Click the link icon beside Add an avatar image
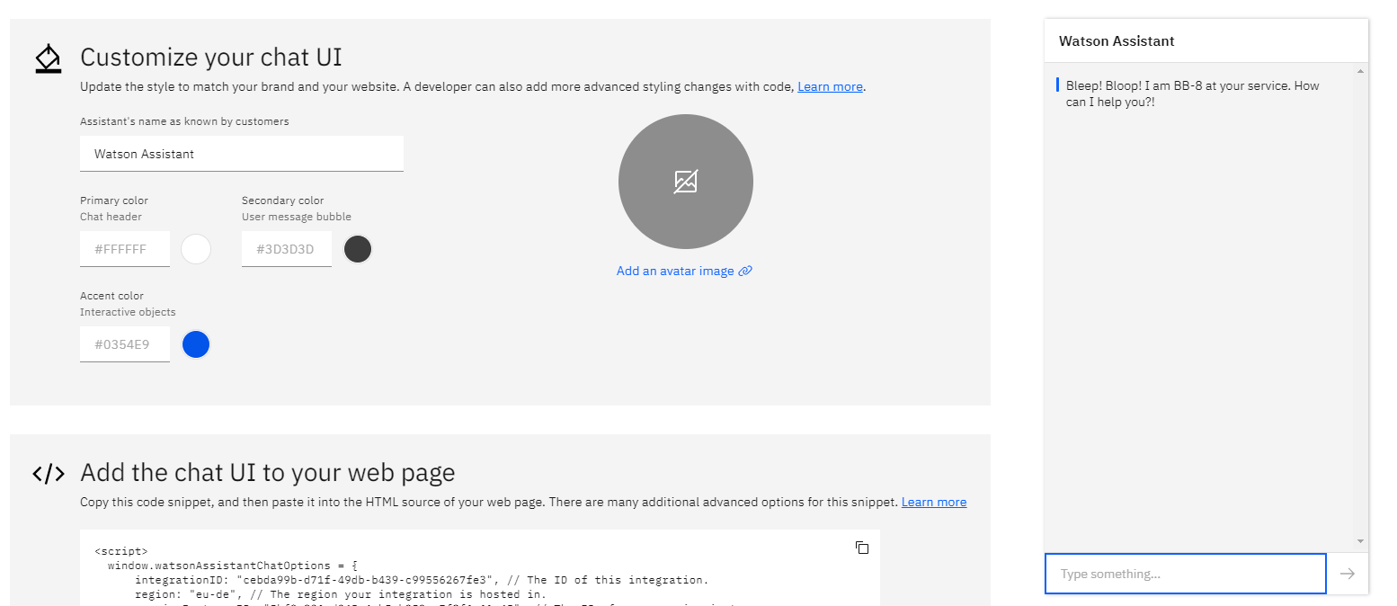Screen dimensions: 1397x606 click(745, 272)
